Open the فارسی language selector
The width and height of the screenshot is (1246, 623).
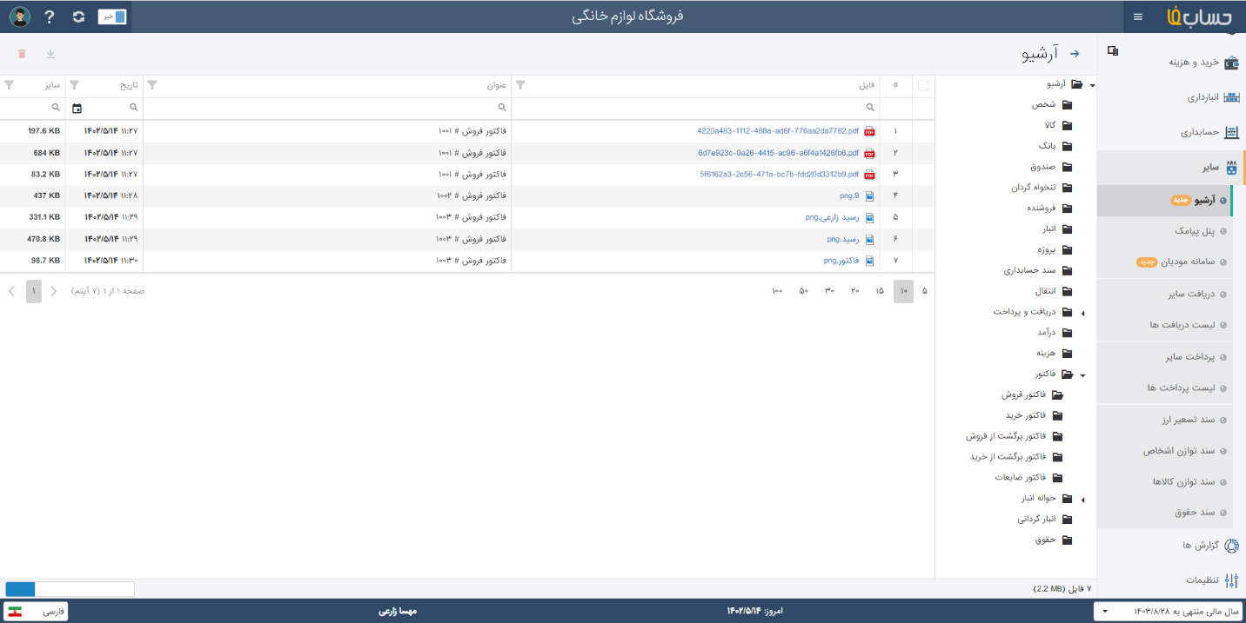pyautogui.click(x=36, y=612)
